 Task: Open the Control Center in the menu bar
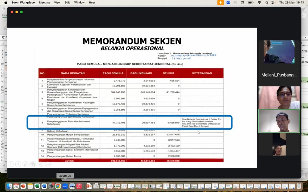273,2
